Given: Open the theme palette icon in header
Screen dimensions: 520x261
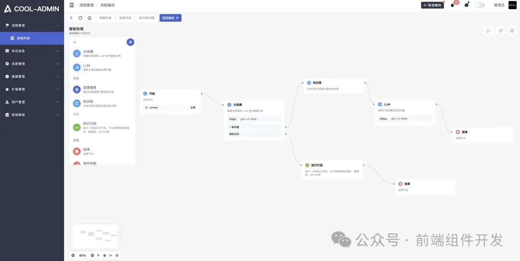Looking at the screenshot, I should 466,5.
